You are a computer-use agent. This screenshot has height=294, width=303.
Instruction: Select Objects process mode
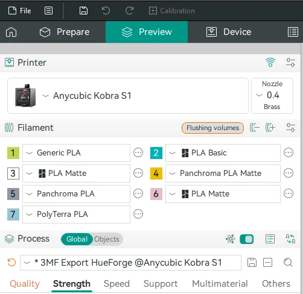107,239
